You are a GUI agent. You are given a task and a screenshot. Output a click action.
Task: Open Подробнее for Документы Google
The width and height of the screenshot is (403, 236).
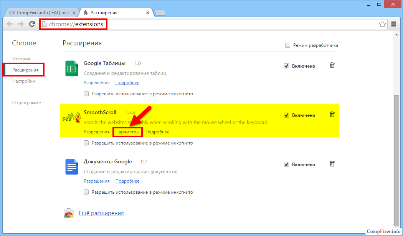pos(127,181)
